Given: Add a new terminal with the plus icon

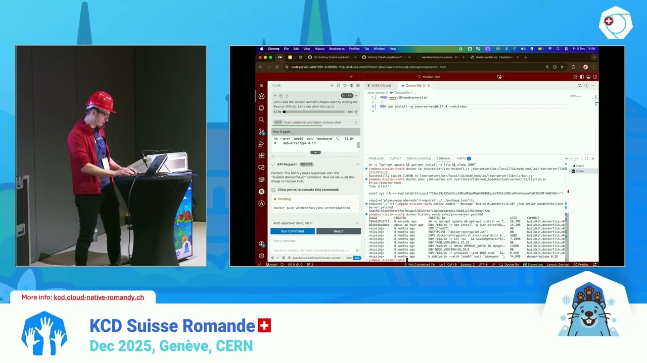Looking at the screenshot, I should coord(567,158).
